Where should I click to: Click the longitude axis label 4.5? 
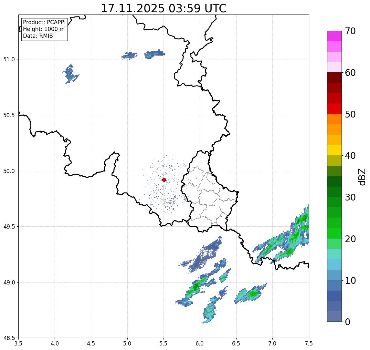pyautogui.click(x=91, y=344)
